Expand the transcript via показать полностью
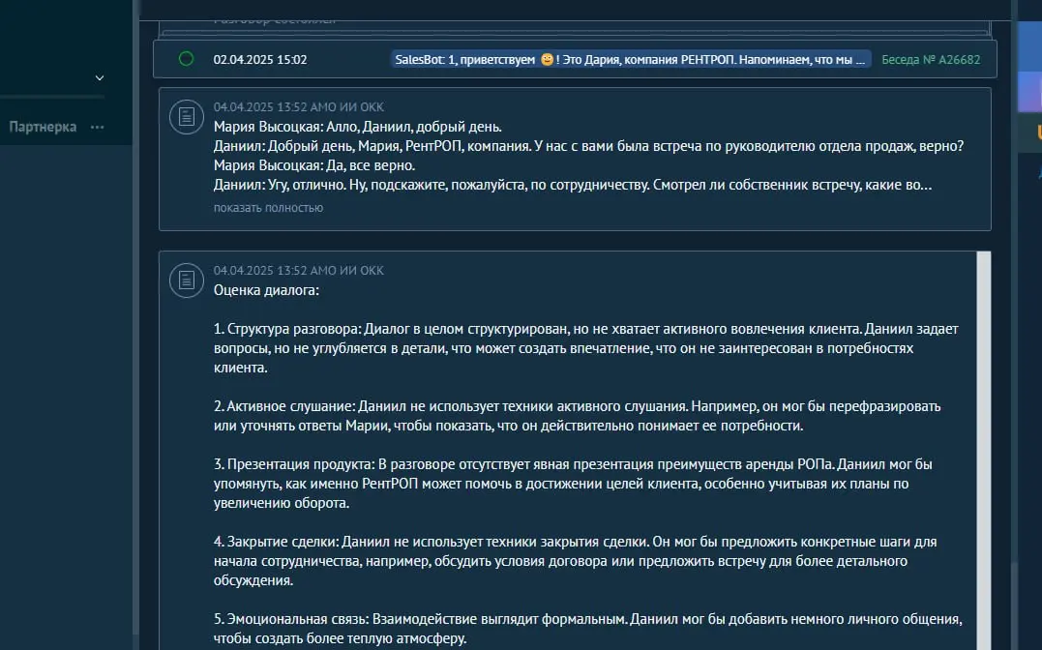 tap(267, 207)
